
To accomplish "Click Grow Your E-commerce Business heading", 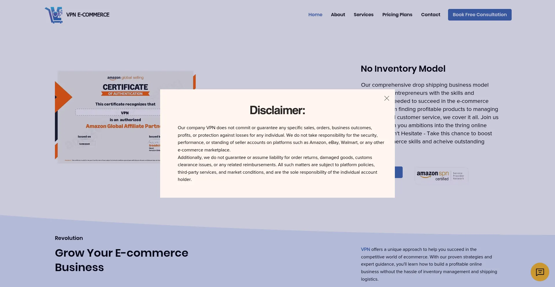I will (x=122, y=260).
